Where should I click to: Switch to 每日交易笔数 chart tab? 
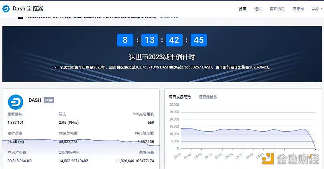click(x=180, y=97)
